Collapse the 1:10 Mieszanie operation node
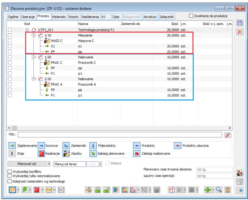The width and height of the screenshot is (248, 200). 33,35
